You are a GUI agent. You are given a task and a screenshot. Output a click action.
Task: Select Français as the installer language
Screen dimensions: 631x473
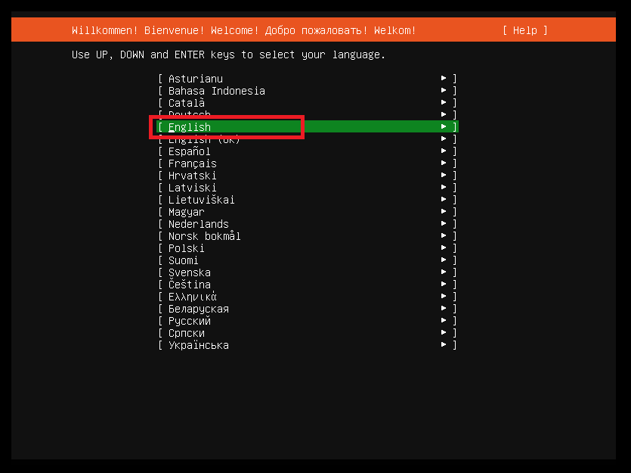coord(192,163)
